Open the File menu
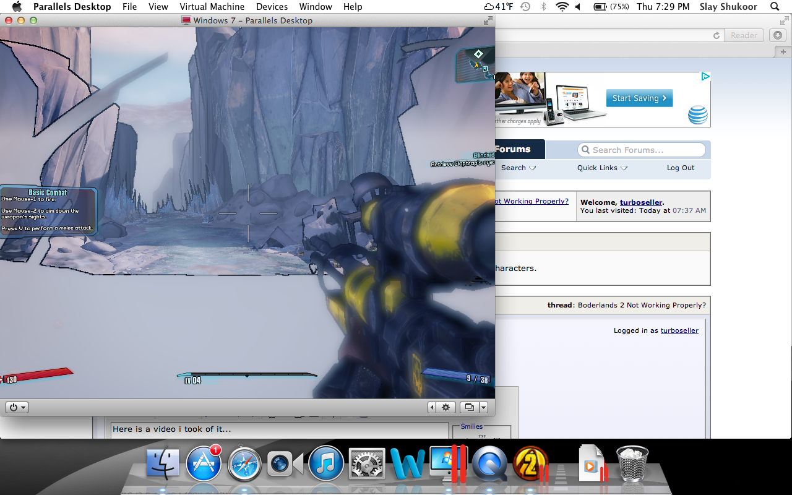The width and height of the screenshot is (792, 495). coord(130,7)
